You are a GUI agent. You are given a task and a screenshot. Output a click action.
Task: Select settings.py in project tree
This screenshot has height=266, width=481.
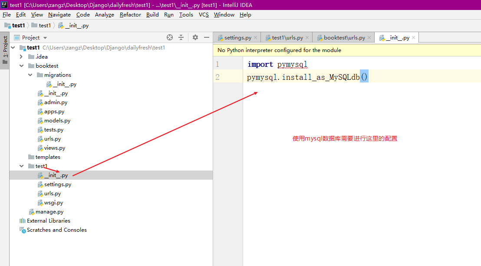(55, 184)
